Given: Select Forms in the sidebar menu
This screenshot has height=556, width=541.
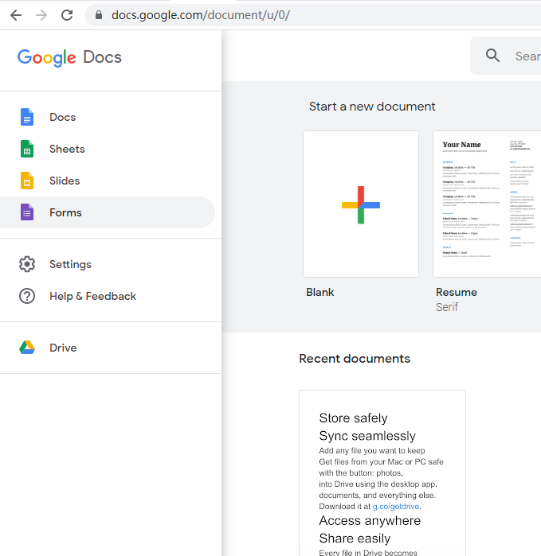Looking at the screenshot, I should pyautogui.click(x=108, y=212).
